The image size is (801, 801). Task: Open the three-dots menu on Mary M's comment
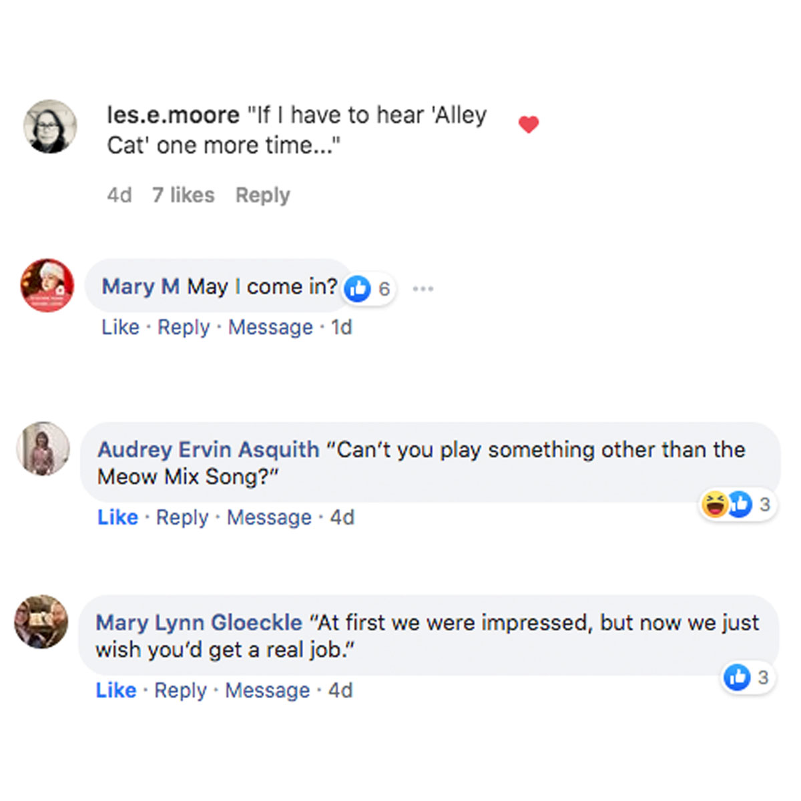[423, 288]
